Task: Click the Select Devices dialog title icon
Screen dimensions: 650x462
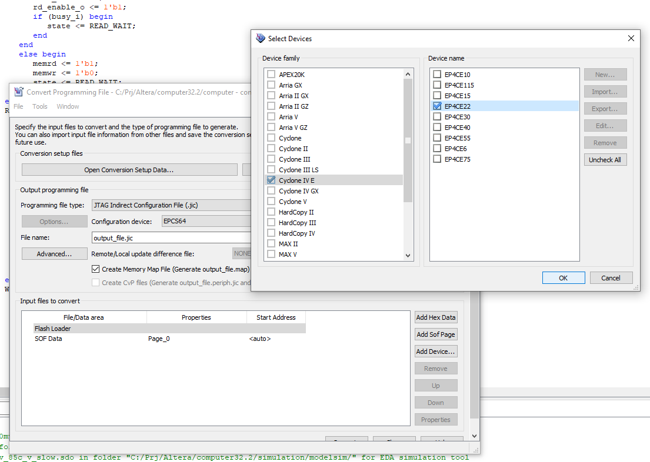Action: [x=261, y=38]
